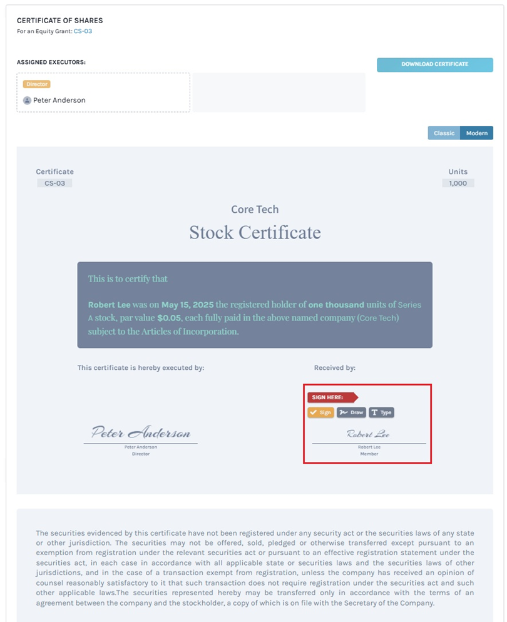Click Peter Anderson's name in Assigned Executors
Screen dimensions: 507x622
point(59,100)
